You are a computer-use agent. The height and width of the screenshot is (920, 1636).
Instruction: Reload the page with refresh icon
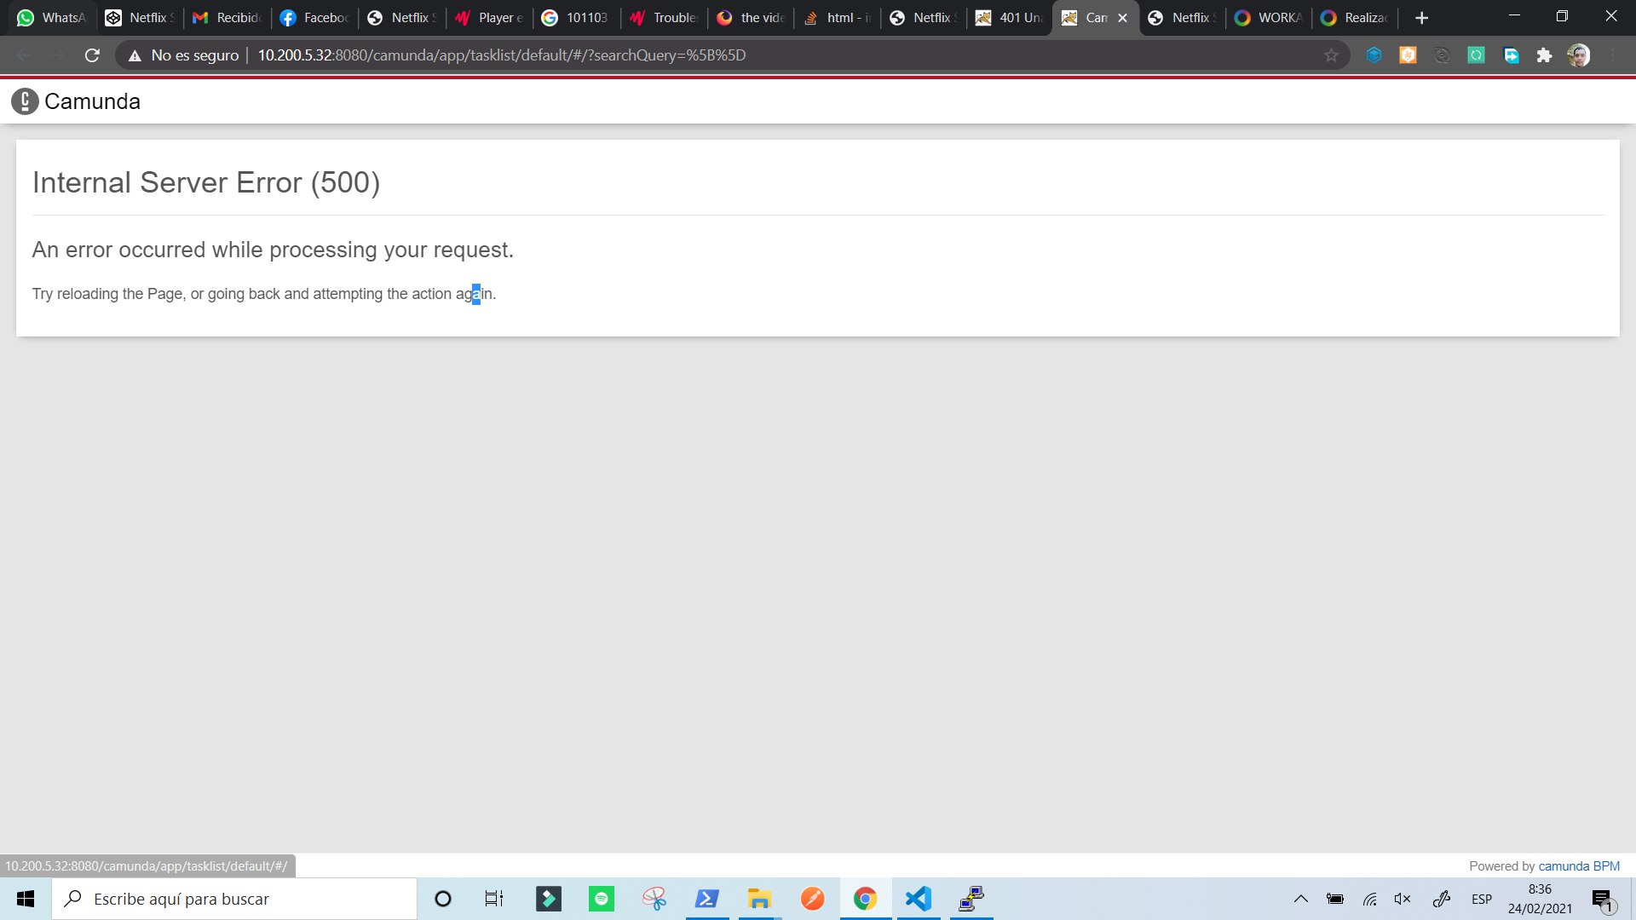pos(92,55)
